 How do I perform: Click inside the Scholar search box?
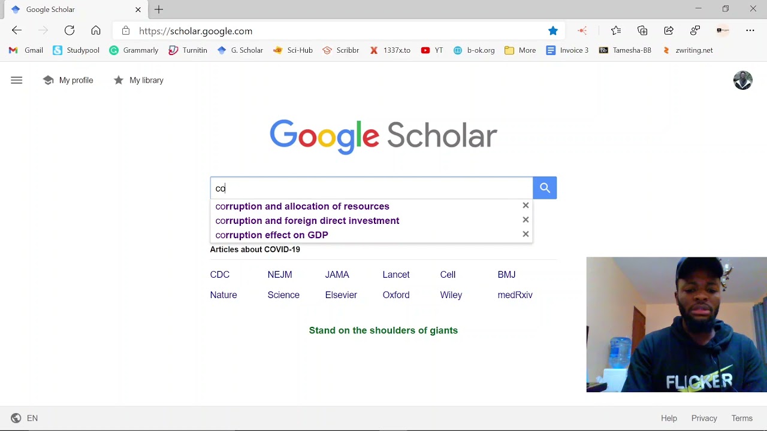(372, 188)
